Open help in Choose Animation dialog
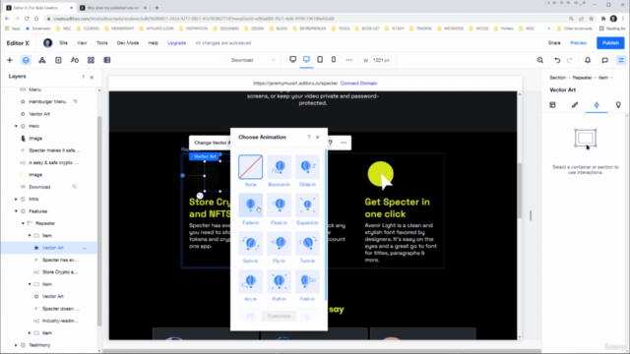 [x=309, y=138]
